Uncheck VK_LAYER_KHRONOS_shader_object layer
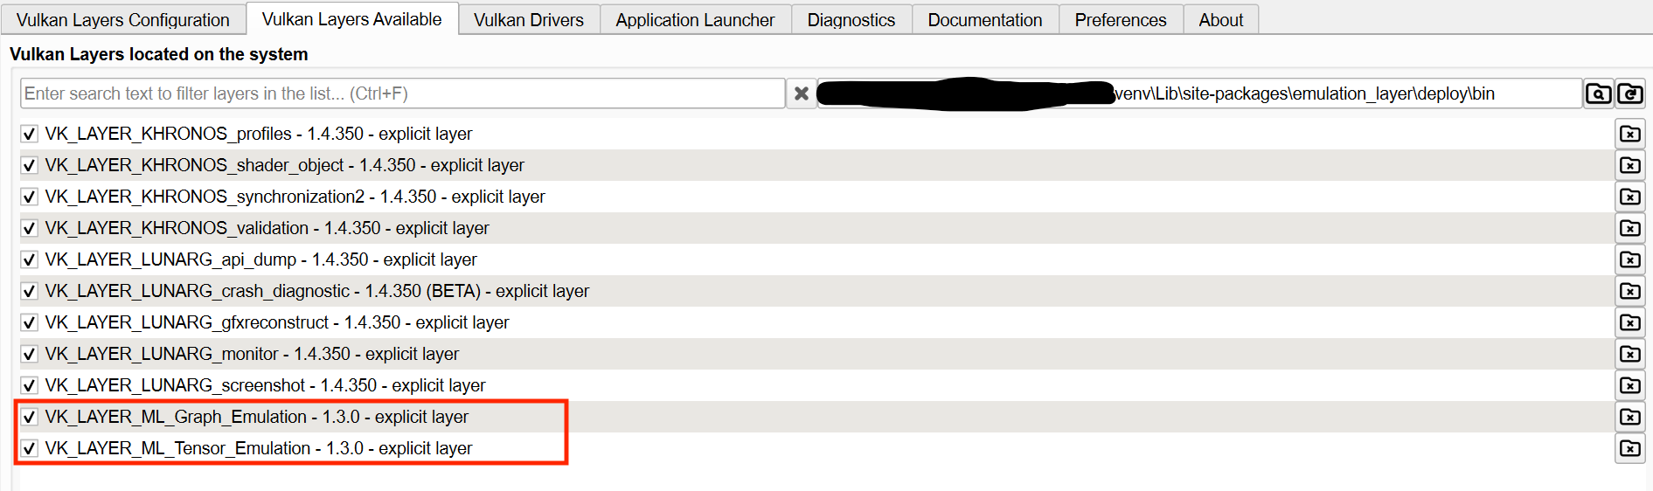Screen dimensions: 1653x491 (30, 165)
